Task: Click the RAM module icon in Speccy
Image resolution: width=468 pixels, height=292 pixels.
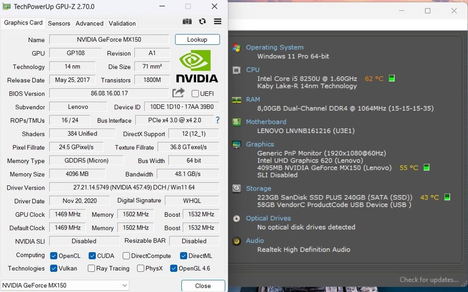Action: point(237,100)
